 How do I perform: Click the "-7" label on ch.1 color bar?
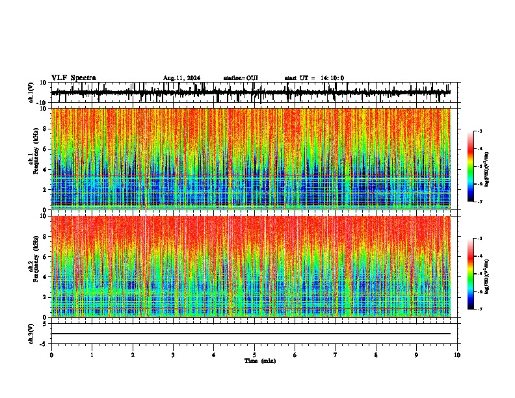[x=479, y=202]
